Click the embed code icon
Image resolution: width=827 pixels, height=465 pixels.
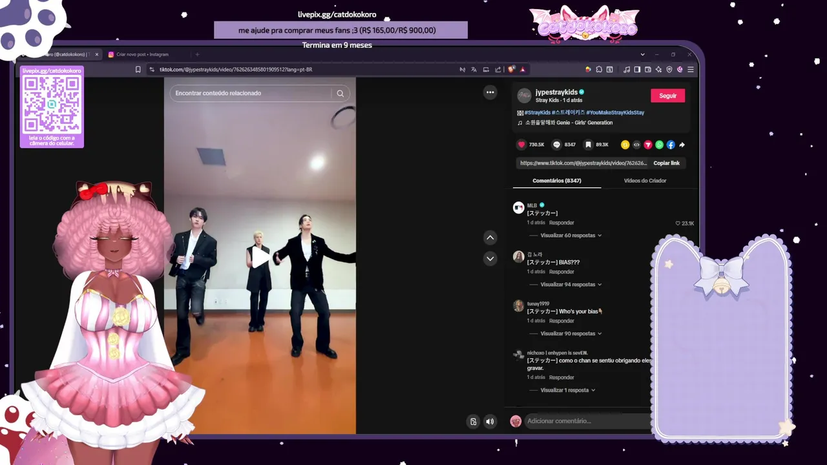click(x=636, y=145)
